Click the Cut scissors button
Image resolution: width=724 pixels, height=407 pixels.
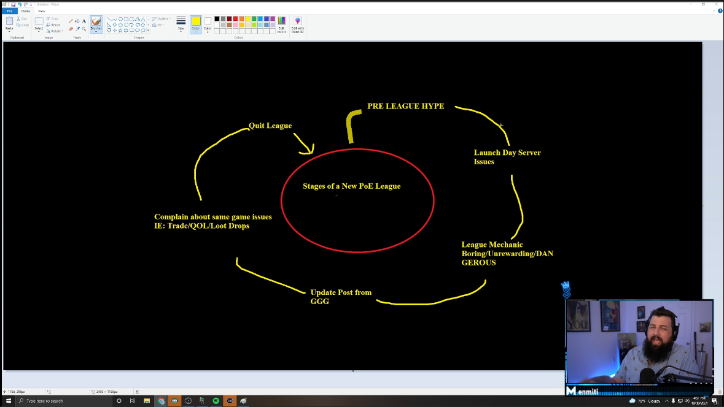coord(21,18)
